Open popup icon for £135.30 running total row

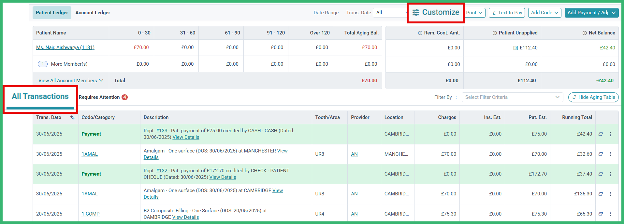[601, 194]
